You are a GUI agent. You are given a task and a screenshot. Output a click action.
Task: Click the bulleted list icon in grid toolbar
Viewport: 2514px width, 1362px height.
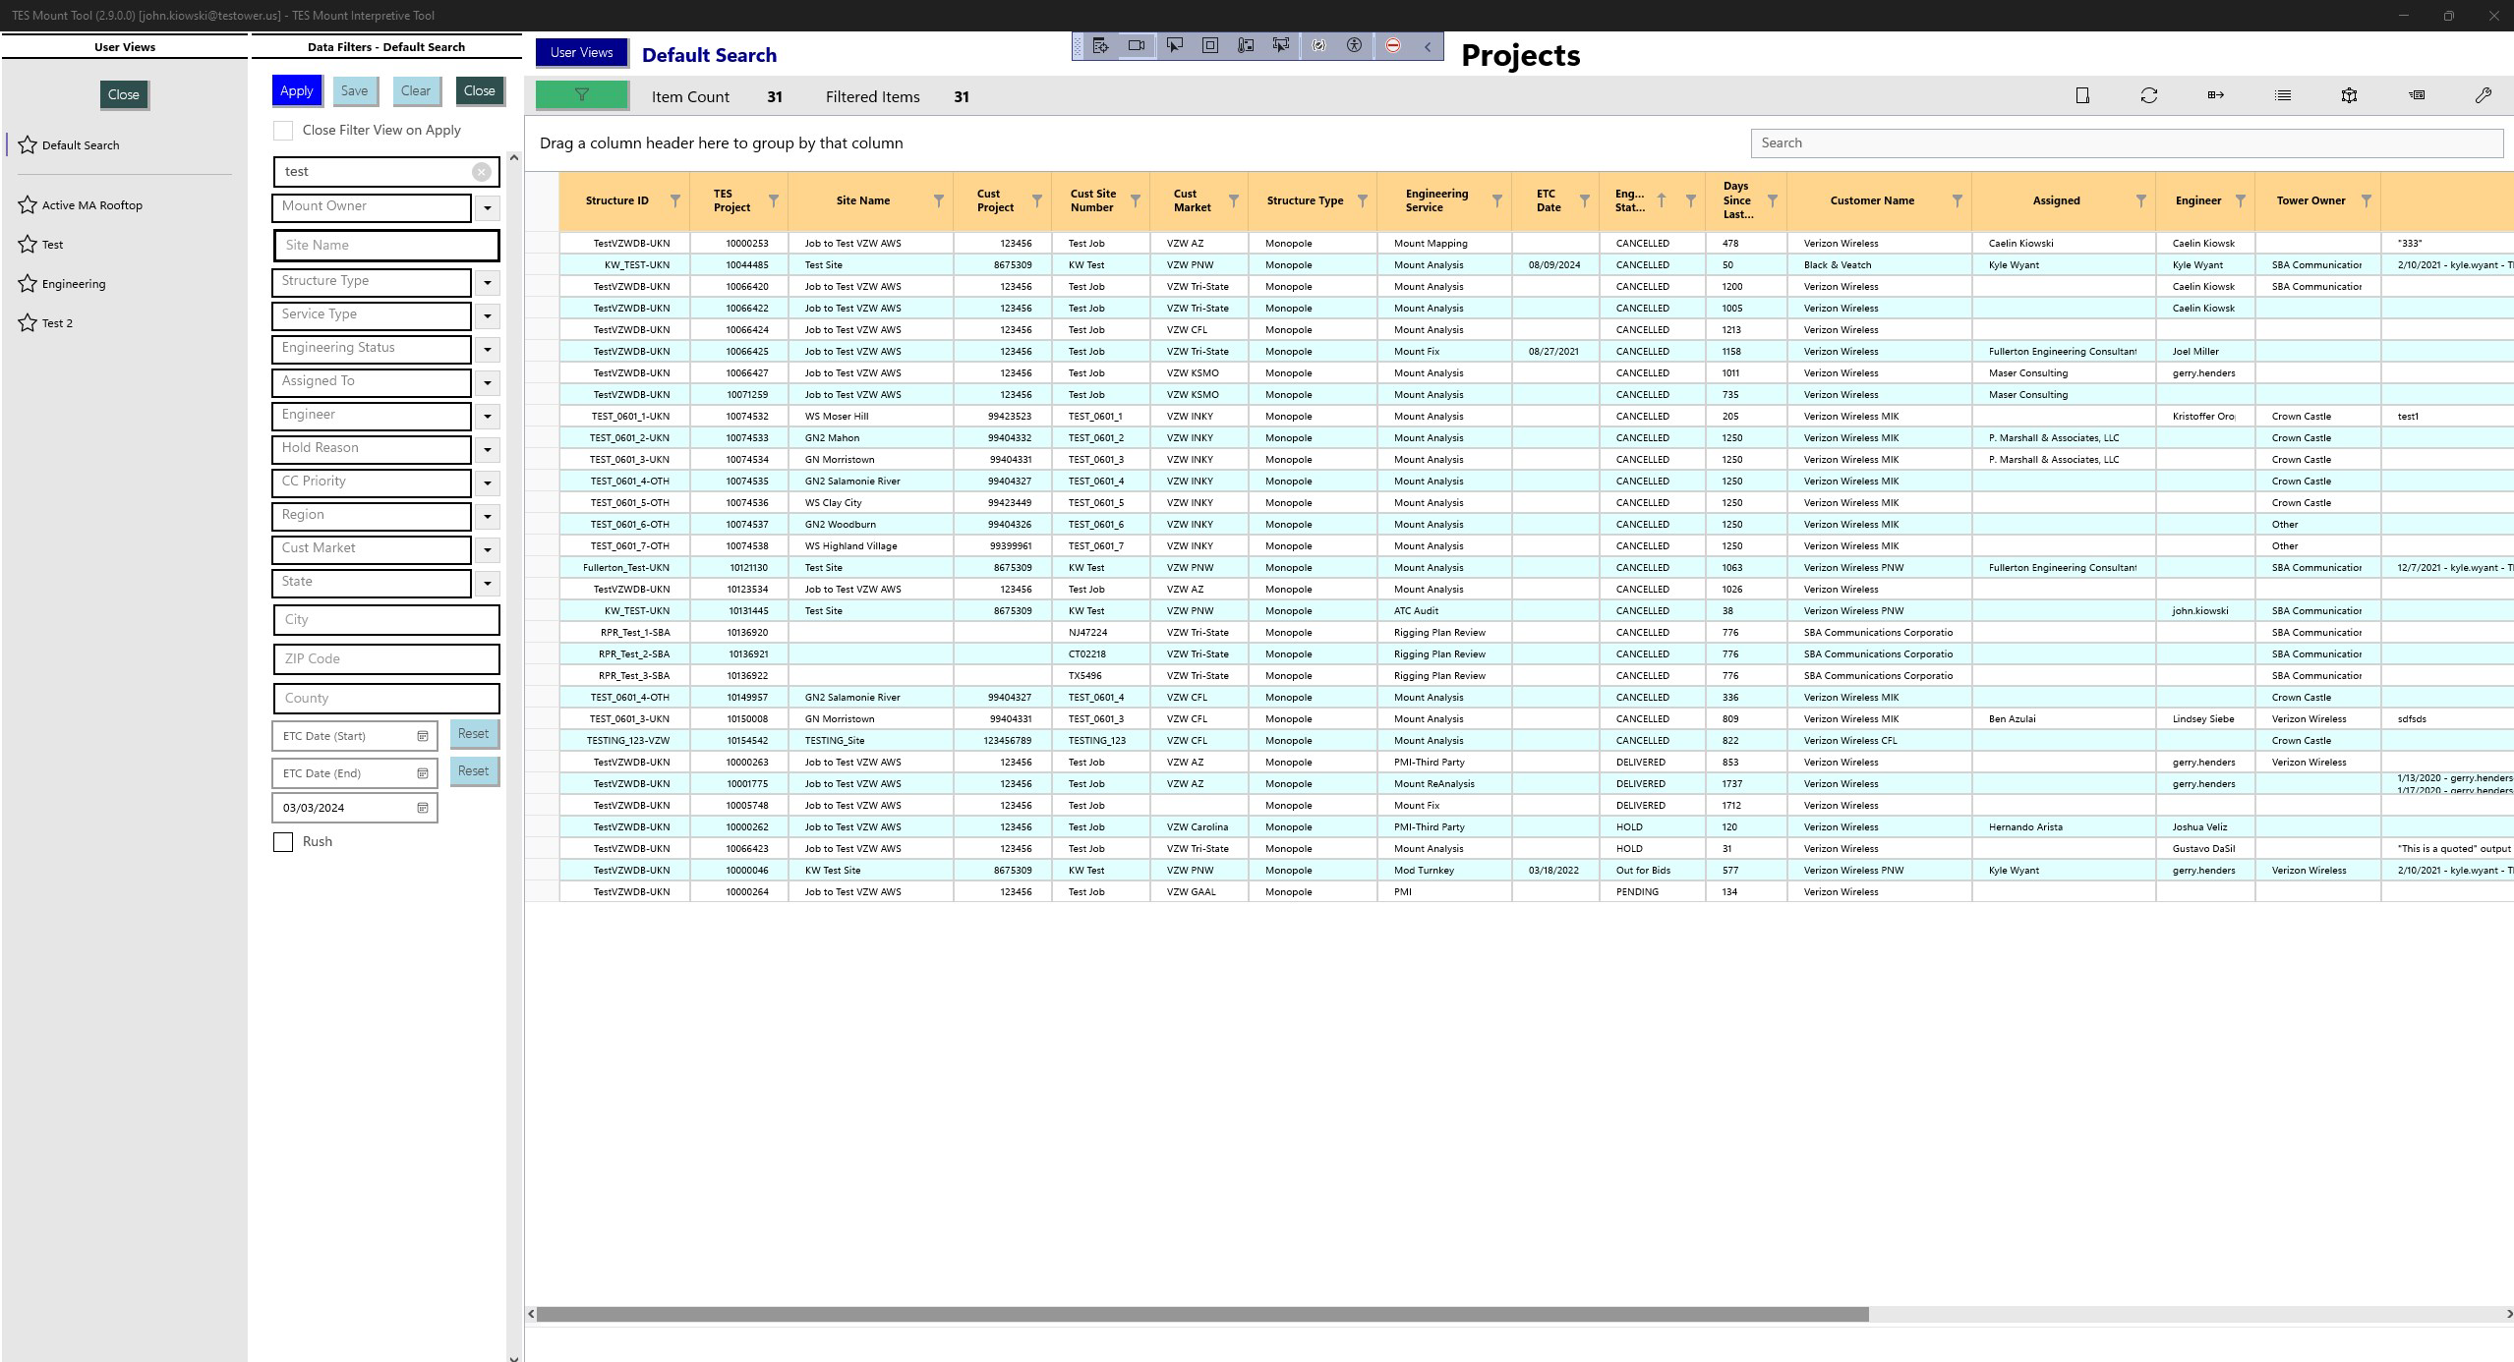[x=2283, y=95]
